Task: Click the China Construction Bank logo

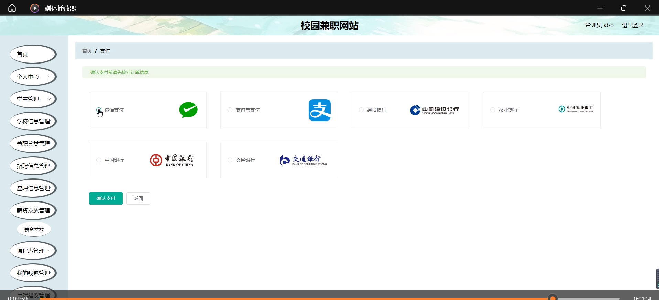Action: point(435,110)
